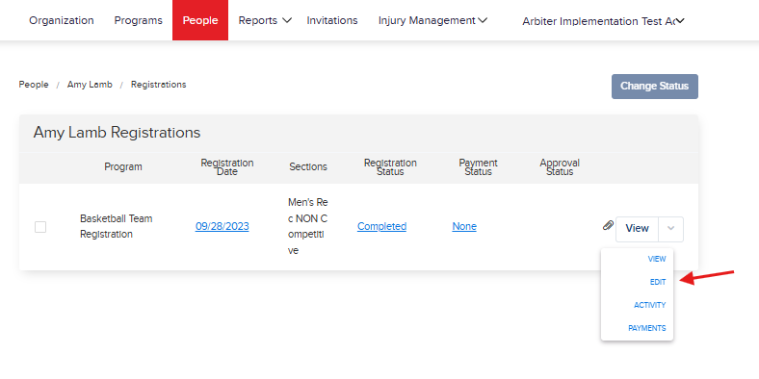Select Payments from the dropdown menu

point(647,328)
